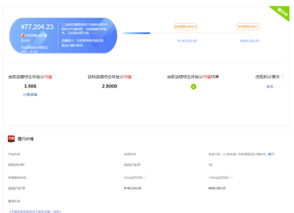Open the 天猫年度各类目技术服务年费一览表 link
This screenshot has width=294, height=213.
[35, 211]
